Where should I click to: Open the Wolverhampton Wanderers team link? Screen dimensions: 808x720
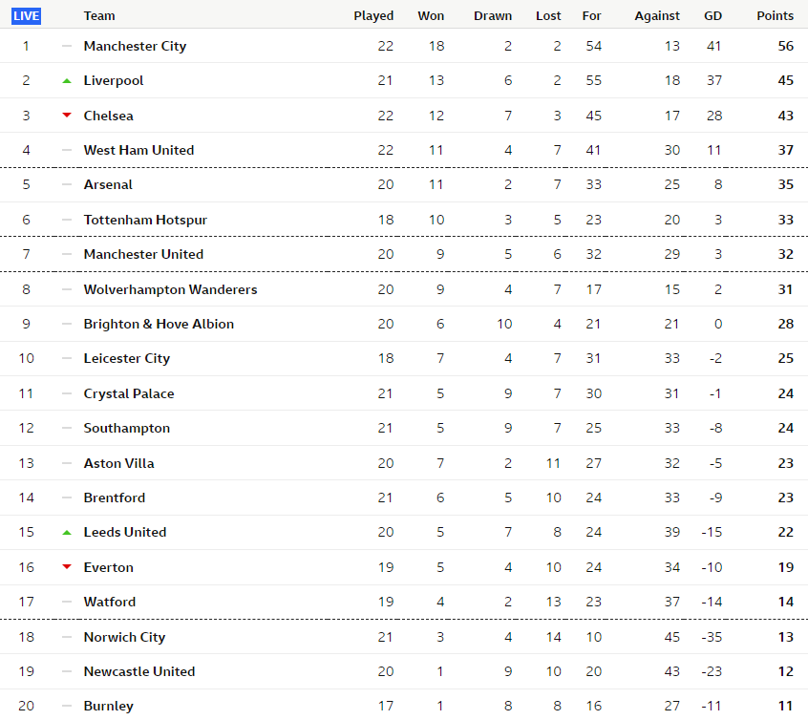(x=171, y=289)
